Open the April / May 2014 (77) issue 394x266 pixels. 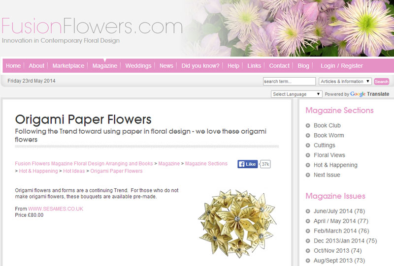(x=341, y=221)
